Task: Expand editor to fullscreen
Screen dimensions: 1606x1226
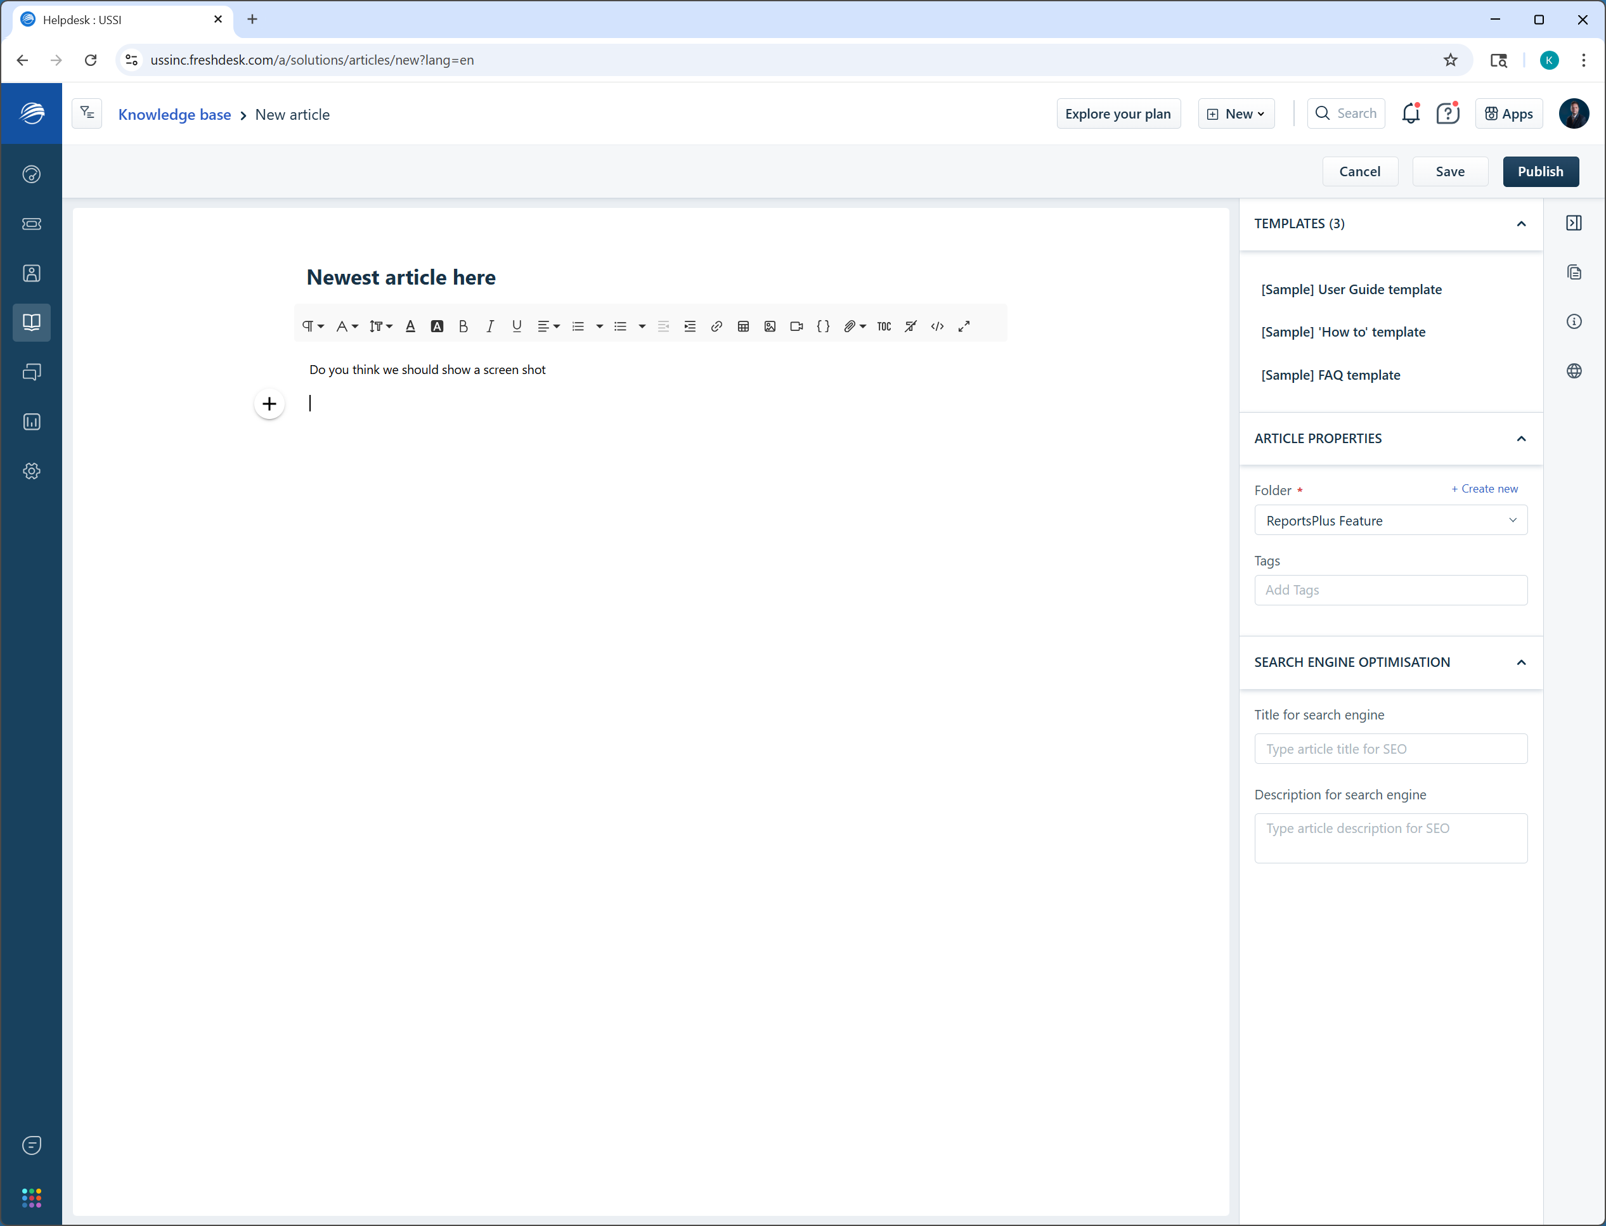Action: [x=964, y=326]
